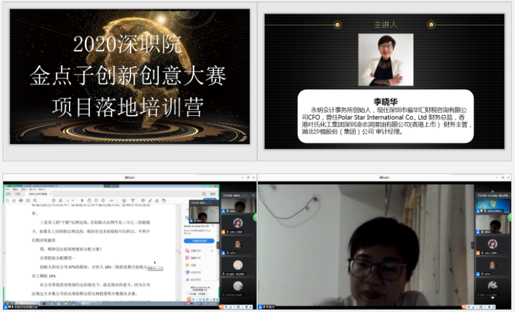Click the email envelope icon in Acrobat toolbar

click(x=28, y=201)
